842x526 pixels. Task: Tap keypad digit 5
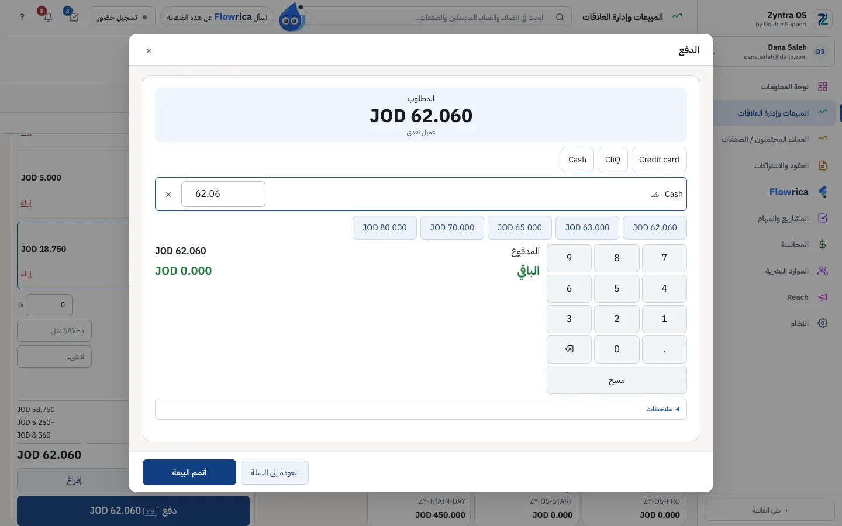(617, 288)
